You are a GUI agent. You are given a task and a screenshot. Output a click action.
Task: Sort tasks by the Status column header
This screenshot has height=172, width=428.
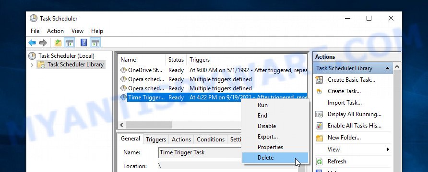(176, 60)
